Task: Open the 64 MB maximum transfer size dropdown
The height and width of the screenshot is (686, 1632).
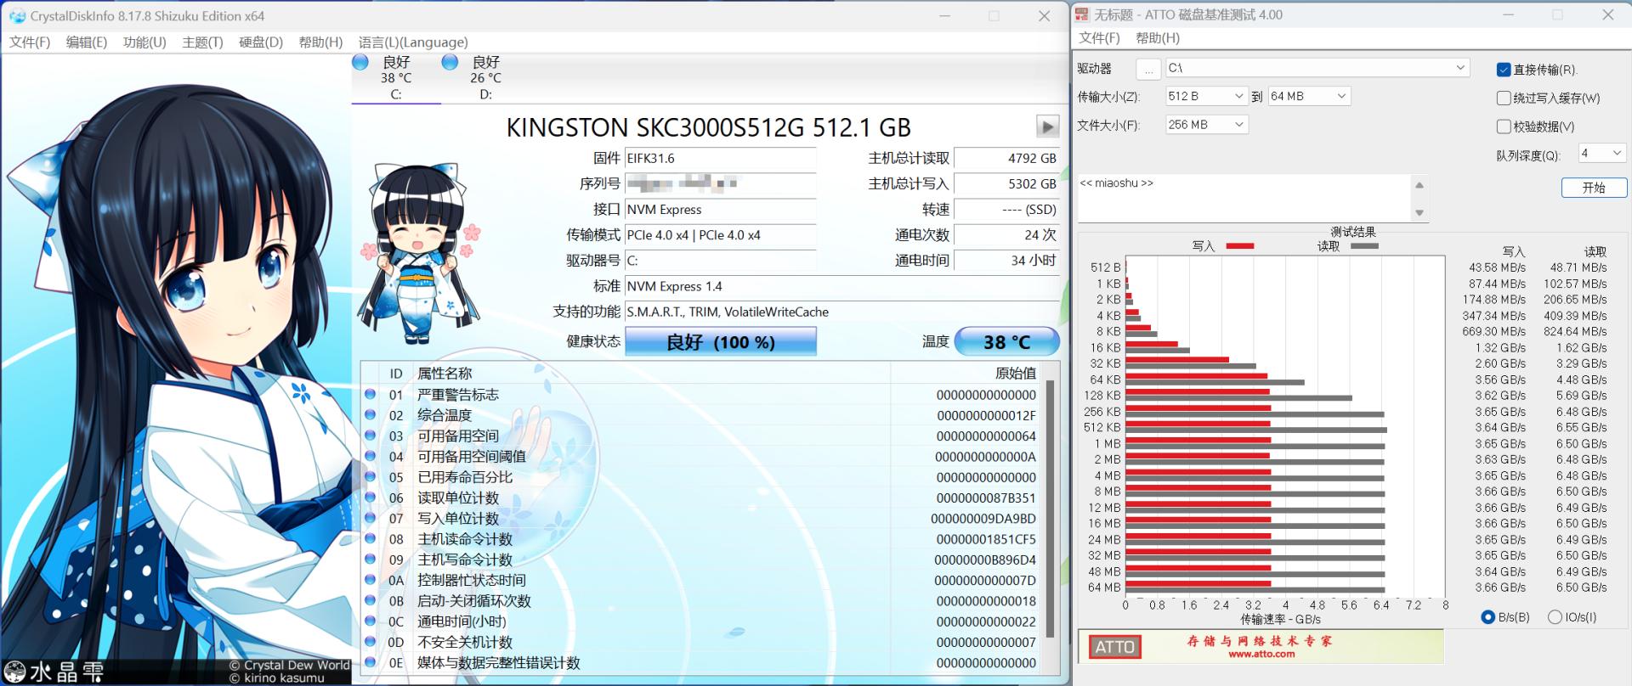Action: [x=1308, y=97]
